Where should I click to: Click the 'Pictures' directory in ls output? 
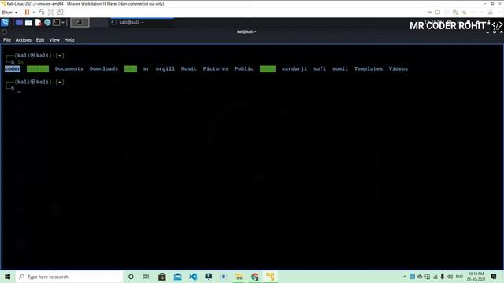(x=215, y=69)
